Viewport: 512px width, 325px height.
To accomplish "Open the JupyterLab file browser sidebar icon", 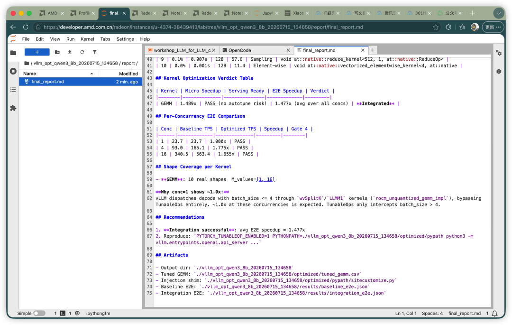I will [x=13, y=53].
